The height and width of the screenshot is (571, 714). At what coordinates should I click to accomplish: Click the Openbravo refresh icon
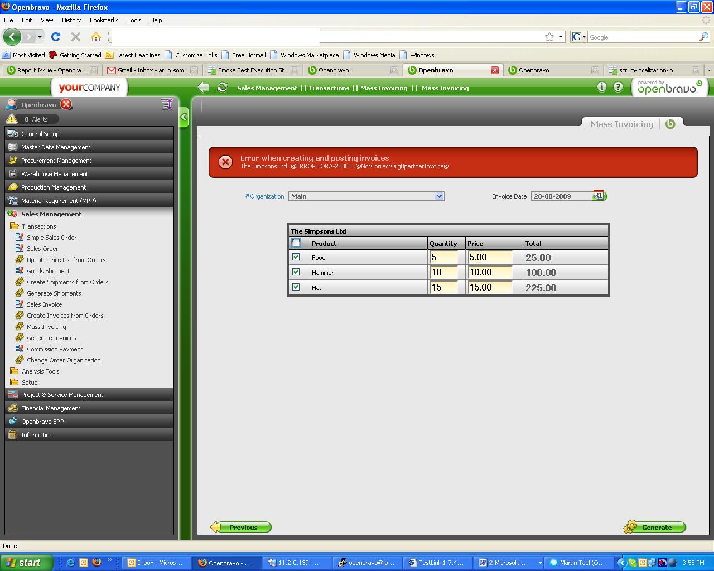click(223, 88)
